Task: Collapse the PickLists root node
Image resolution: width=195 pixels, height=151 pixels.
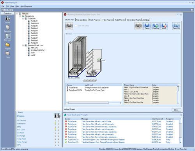Action: coord(17,14)
